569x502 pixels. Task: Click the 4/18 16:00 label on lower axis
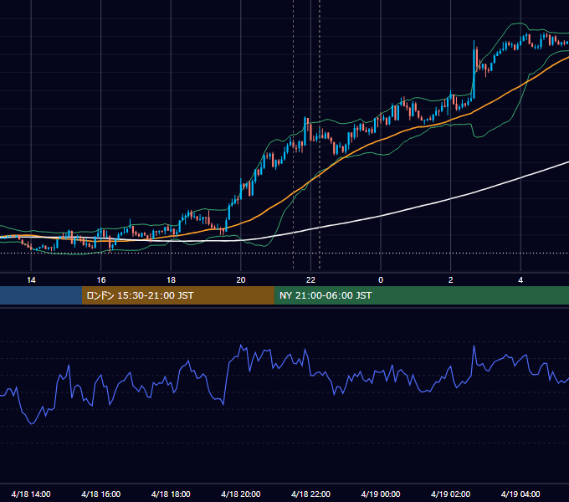pos(101,494)
